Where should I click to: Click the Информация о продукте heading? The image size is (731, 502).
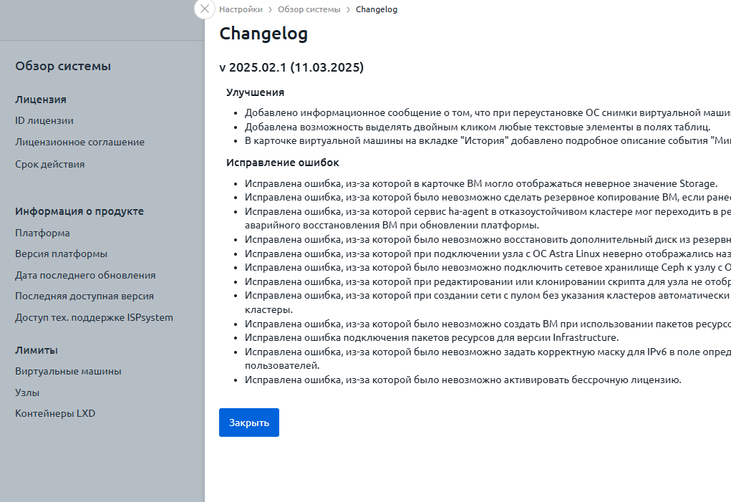[x=79, y=211]
